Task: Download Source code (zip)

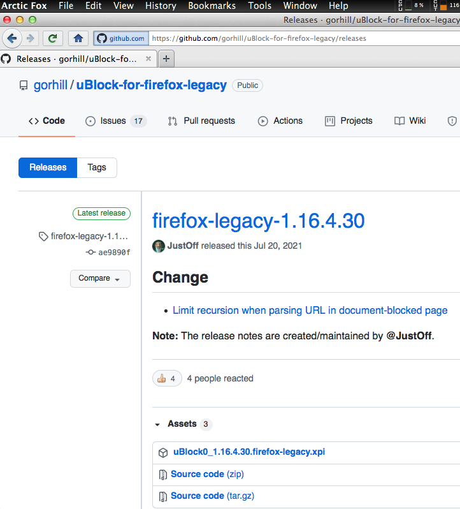Action: pos(207,475)
